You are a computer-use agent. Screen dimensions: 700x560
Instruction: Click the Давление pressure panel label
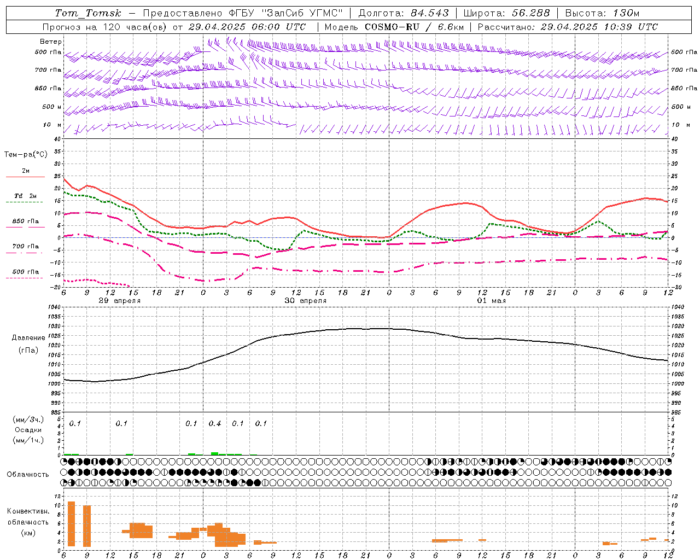click(x=28, y=338)
